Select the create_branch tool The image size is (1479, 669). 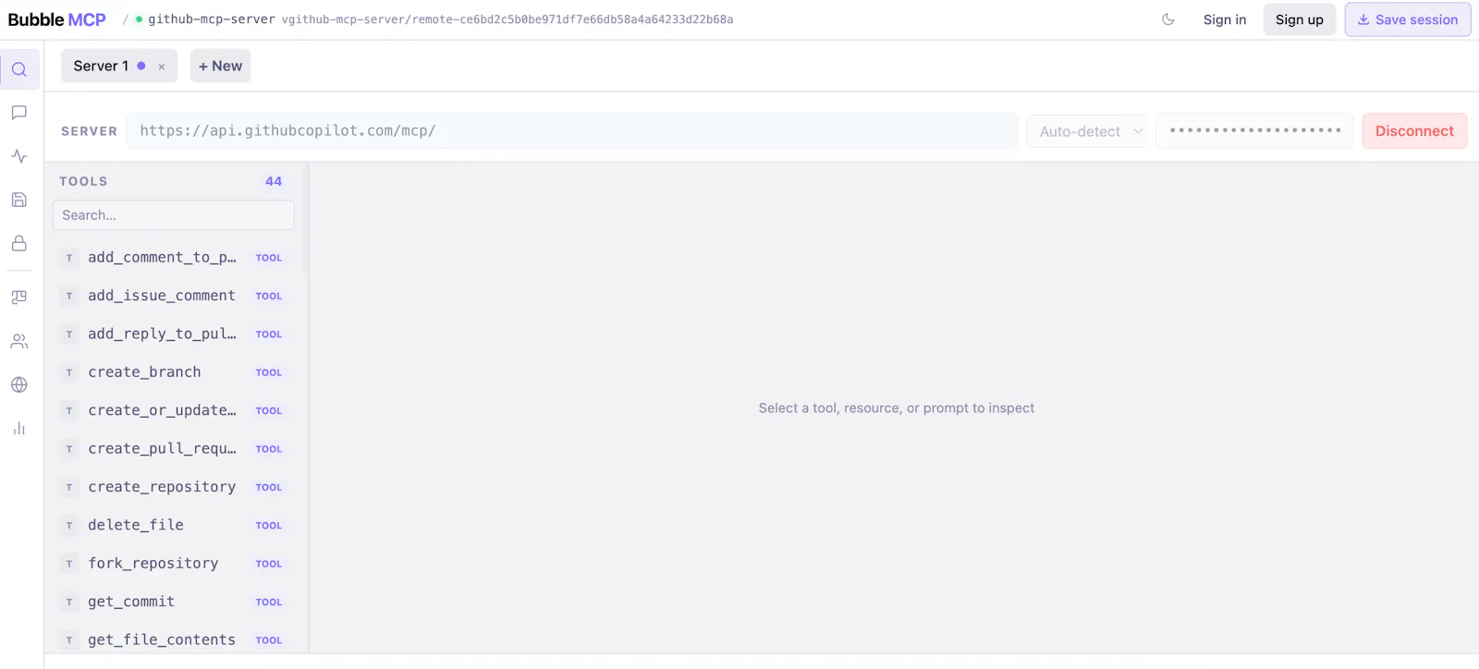tap(175, 372)
